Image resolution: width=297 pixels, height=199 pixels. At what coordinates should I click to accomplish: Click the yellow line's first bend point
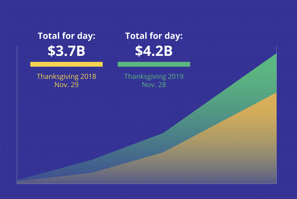tap(92, 173)
